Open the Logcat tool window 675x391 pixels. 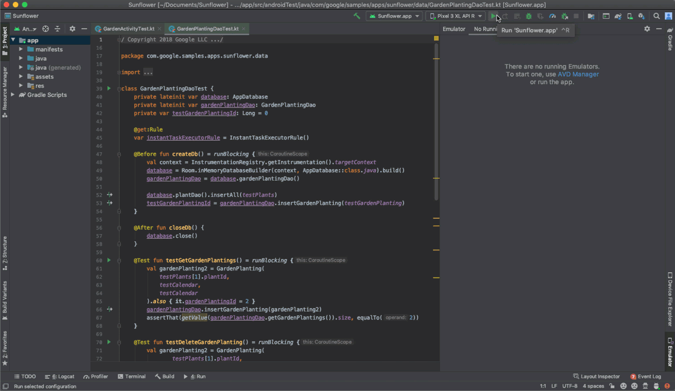(63, 376)
